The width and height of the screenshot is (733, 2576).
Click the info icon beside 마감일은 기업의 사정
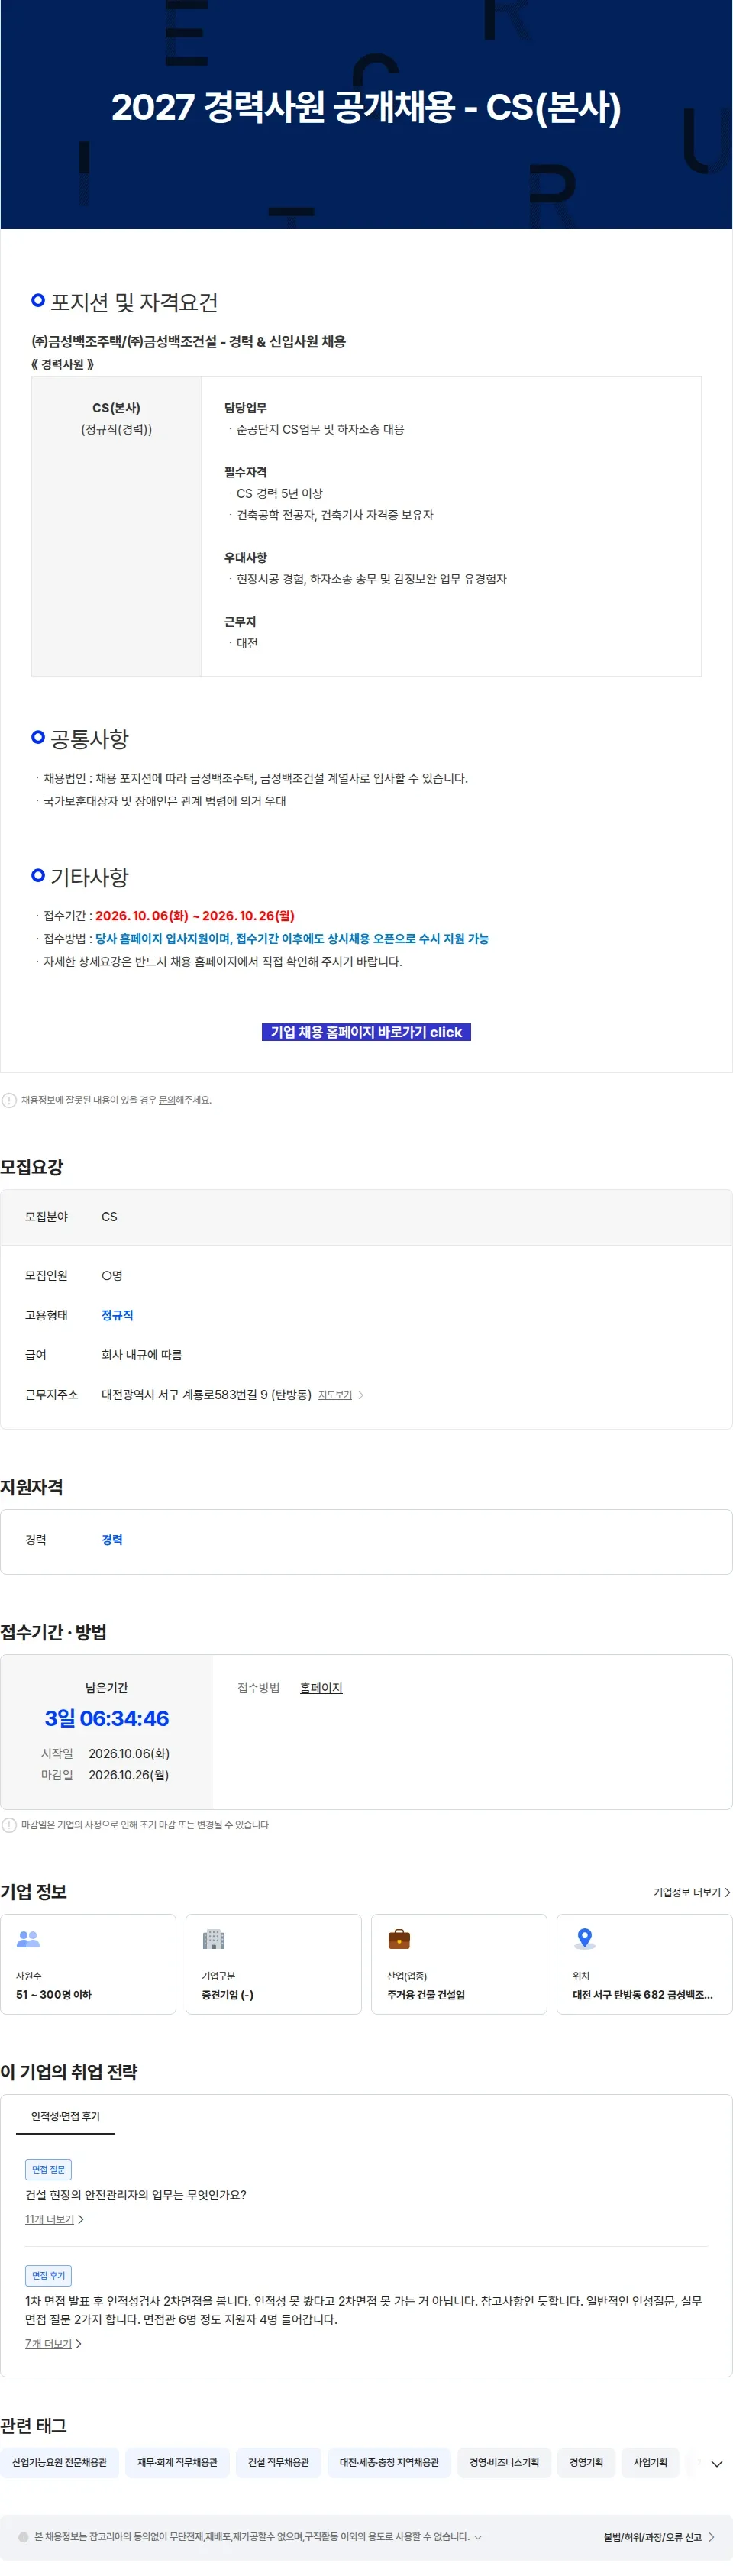[9, 1824]
